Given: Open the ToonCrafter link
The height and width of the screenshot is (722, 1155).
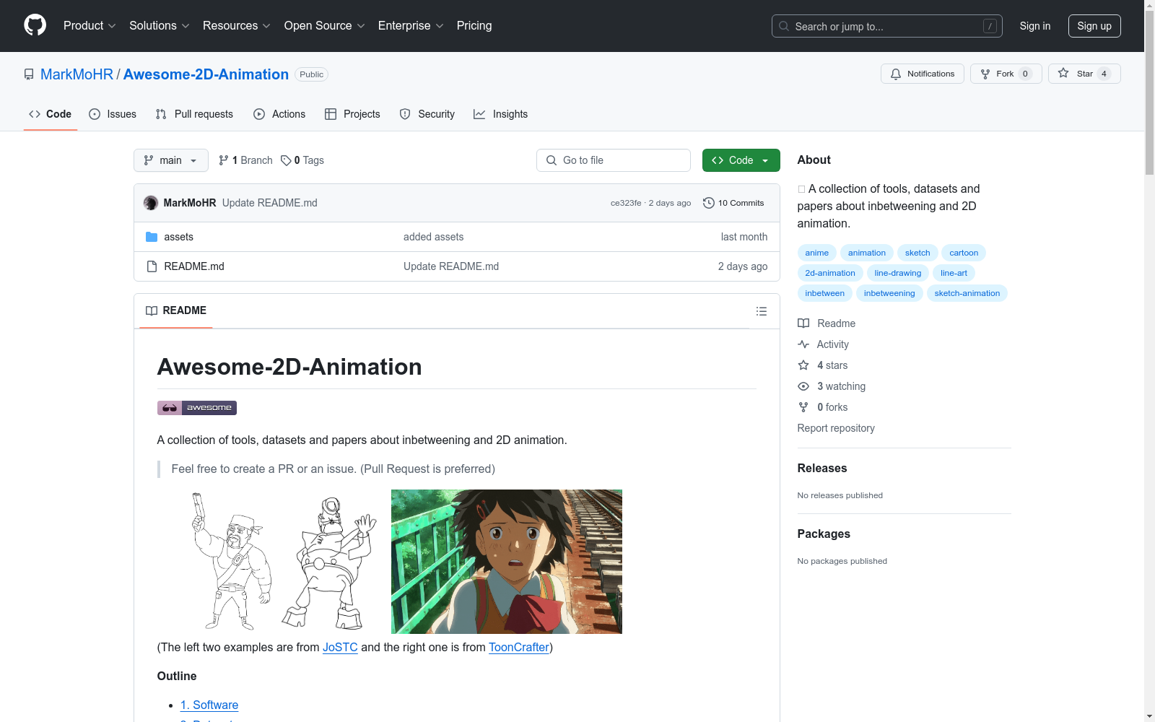Looking at the screenshot, I should point(518,647).
